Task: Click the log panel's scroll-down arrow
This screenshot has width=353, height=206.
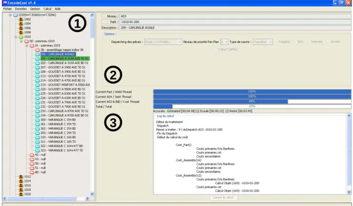Action: pos(349,192)
